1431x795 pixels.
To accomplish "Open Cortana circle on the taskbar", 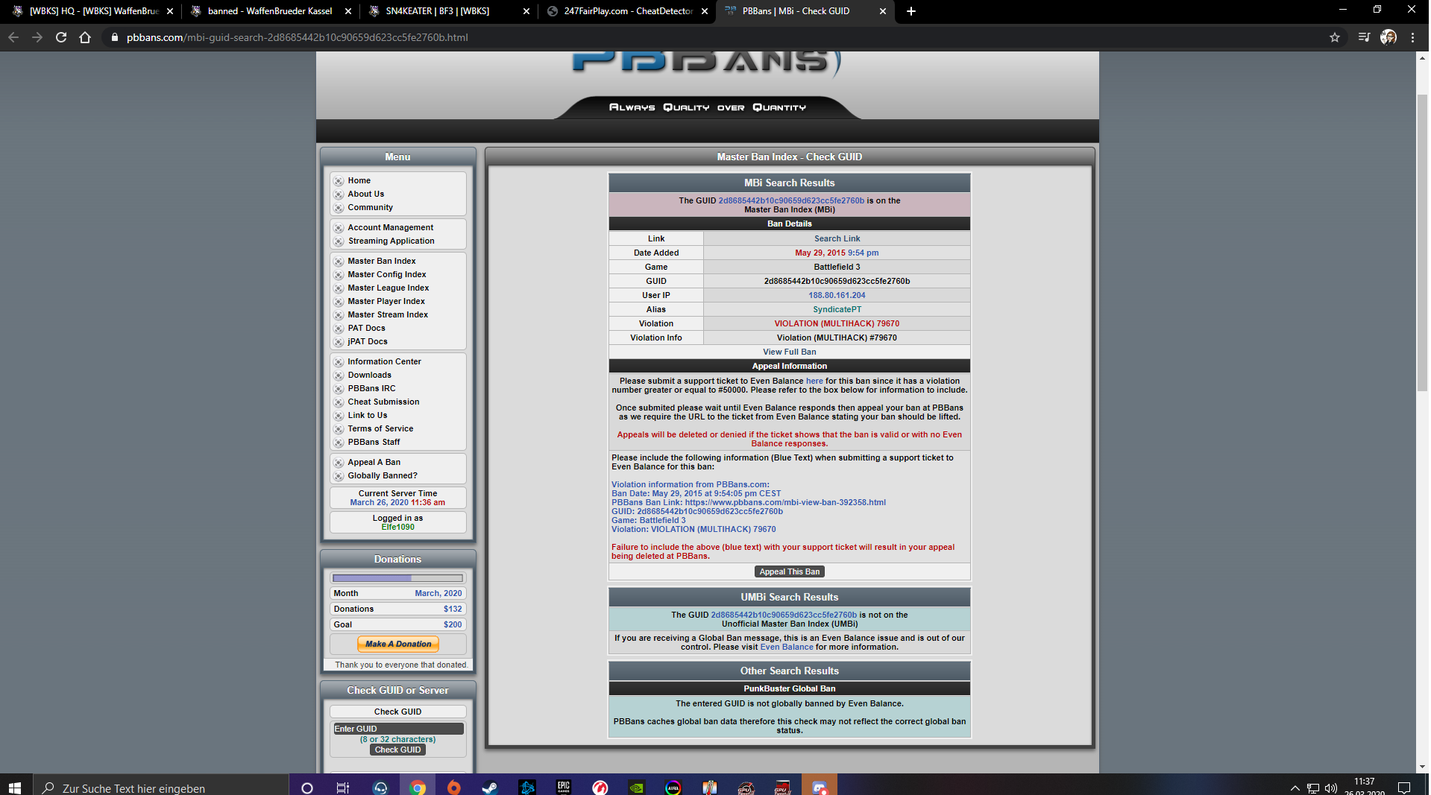I will pos(306,788).
